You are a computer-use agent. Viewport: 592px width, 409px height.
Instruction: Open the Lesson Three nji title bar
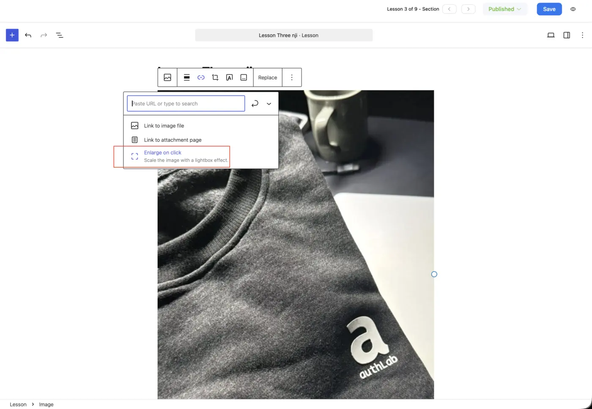tap(284, 35)
